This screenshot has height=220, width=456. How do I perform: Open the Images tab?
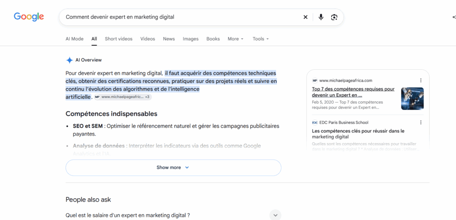[x=191, y=39]
